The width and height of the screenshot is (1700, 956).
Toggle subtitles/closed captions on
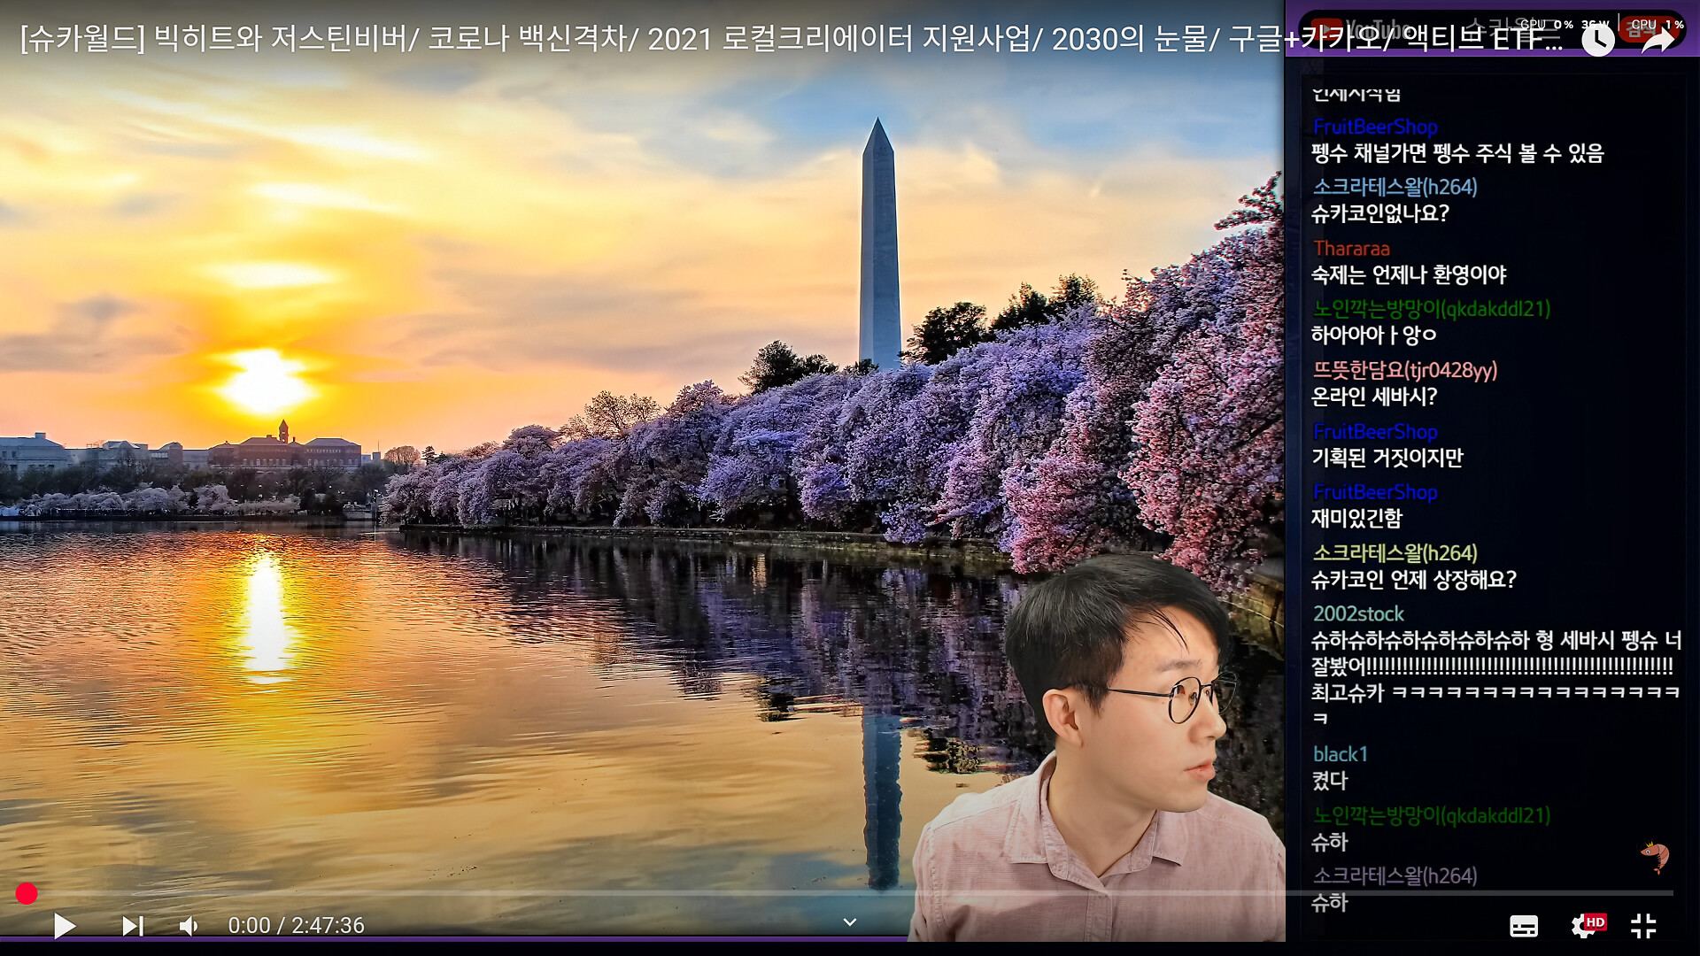(x=1523, y=926)
